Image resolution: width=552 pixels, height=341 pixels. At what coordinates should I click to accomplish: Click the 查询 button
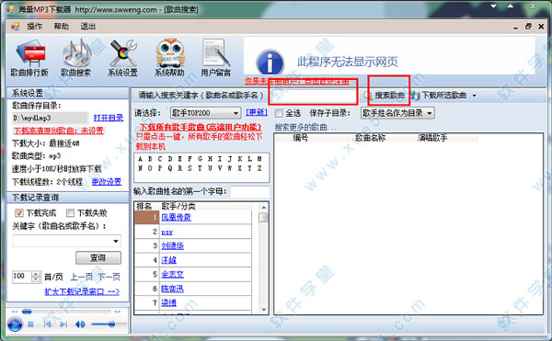(x=98, y=257)
